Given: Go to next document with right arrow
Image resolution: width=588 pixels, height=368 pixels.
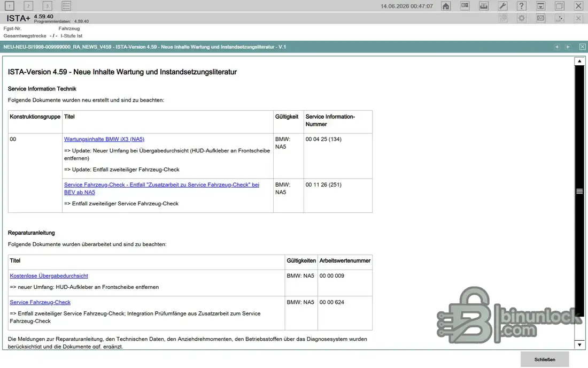Looking at the screenshot, I should click(x=568, y=47).
